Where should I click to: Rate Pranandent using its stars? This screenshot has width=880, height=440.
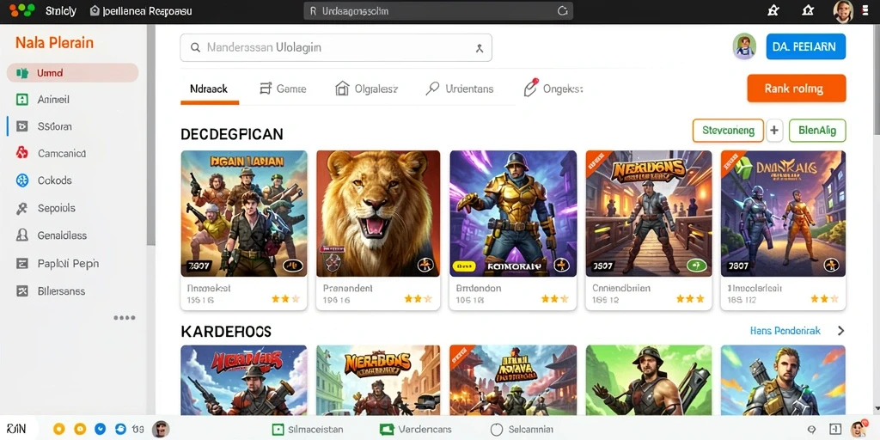(419, 299)
